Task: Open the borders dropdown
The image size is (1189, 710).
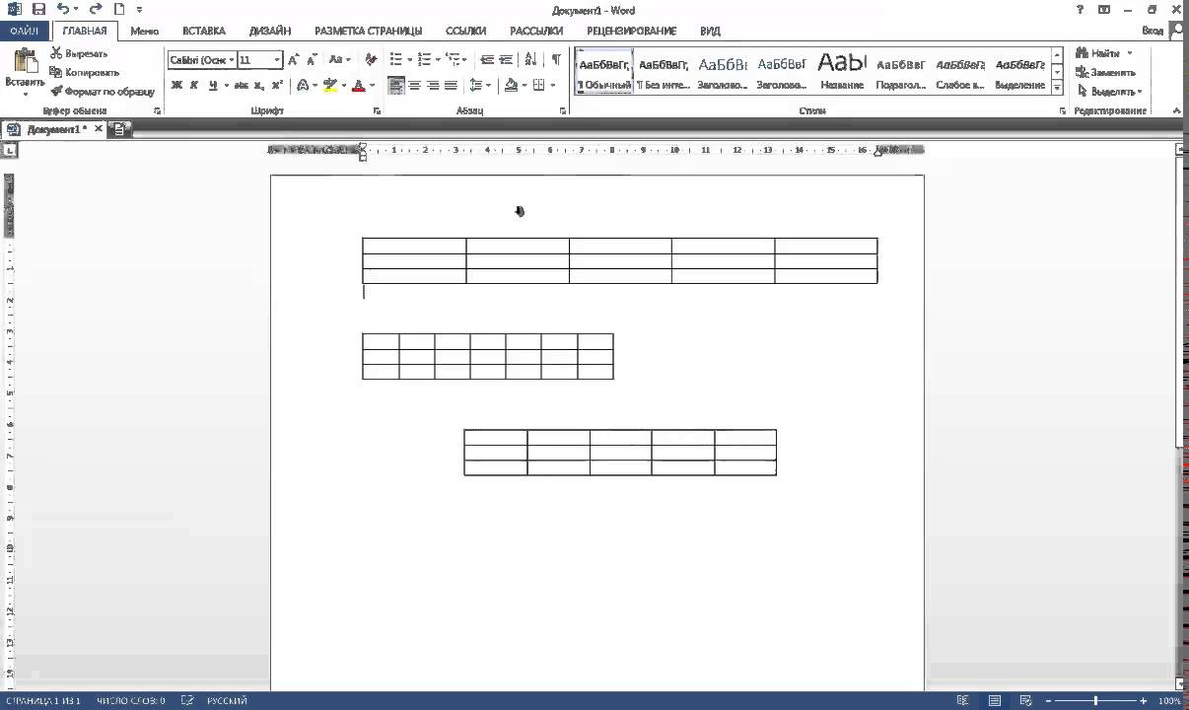Action: point(551,86)
